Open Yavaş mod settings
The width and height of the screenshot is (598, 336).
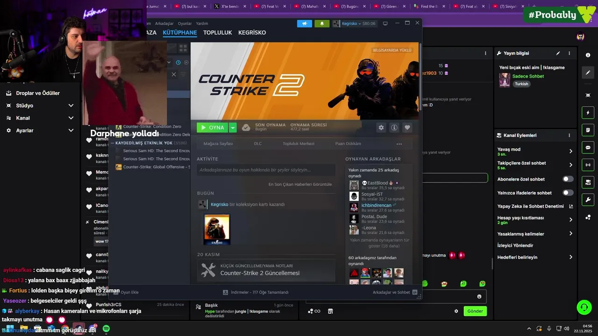(x=535, y=152)
